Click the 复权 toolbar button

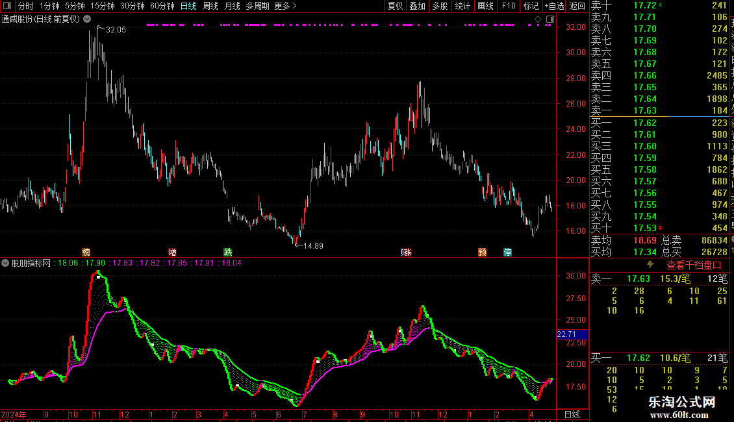click(395, 6)
